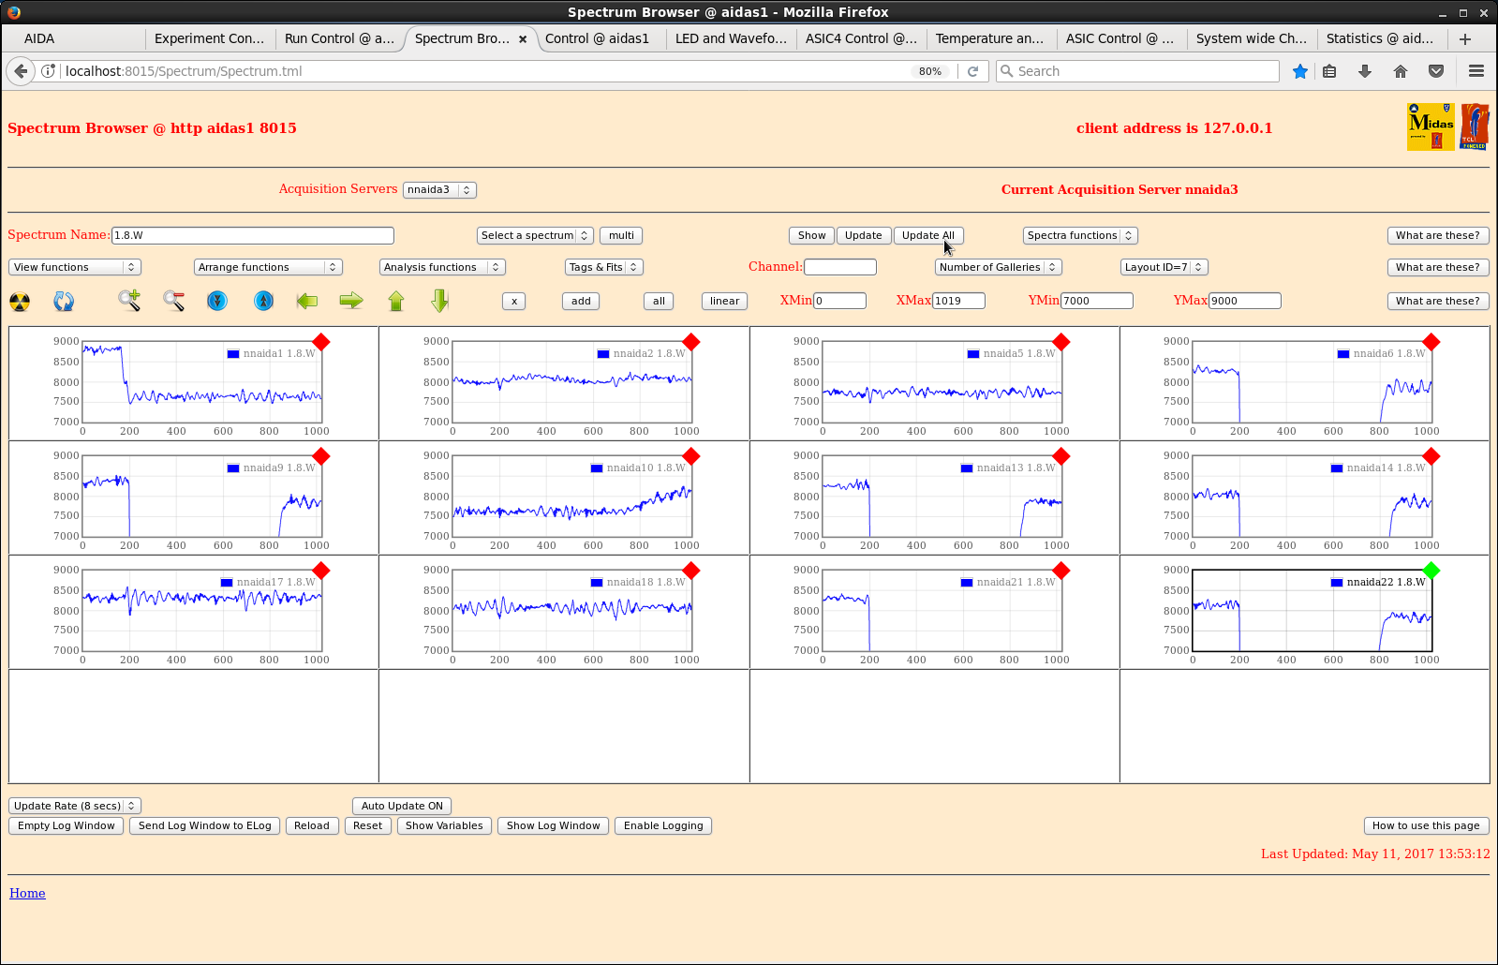The height and width of the screenshot is (965, 1498).
Task: Toggle the green diamond marker on nnaida22
Action: click(x=1431, y=571)
